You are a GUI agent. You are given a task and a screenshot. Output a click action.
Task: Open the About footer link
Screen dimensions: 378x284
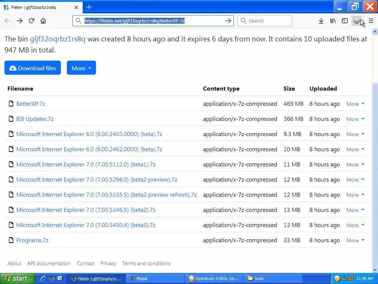(14, 263)
